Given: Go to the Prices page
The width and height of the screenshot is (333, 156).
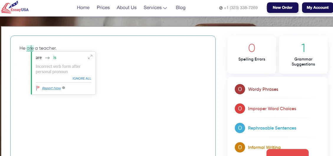Looking at the screenshot, I should click(103, 8).
